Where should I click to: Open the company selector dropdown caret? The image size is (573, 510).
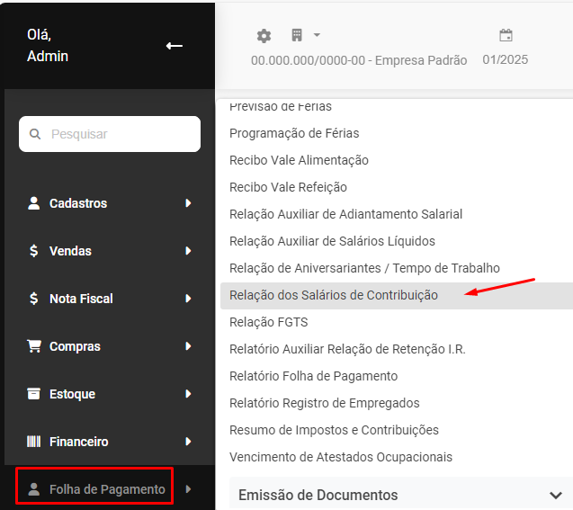click(x=317, y=36)
